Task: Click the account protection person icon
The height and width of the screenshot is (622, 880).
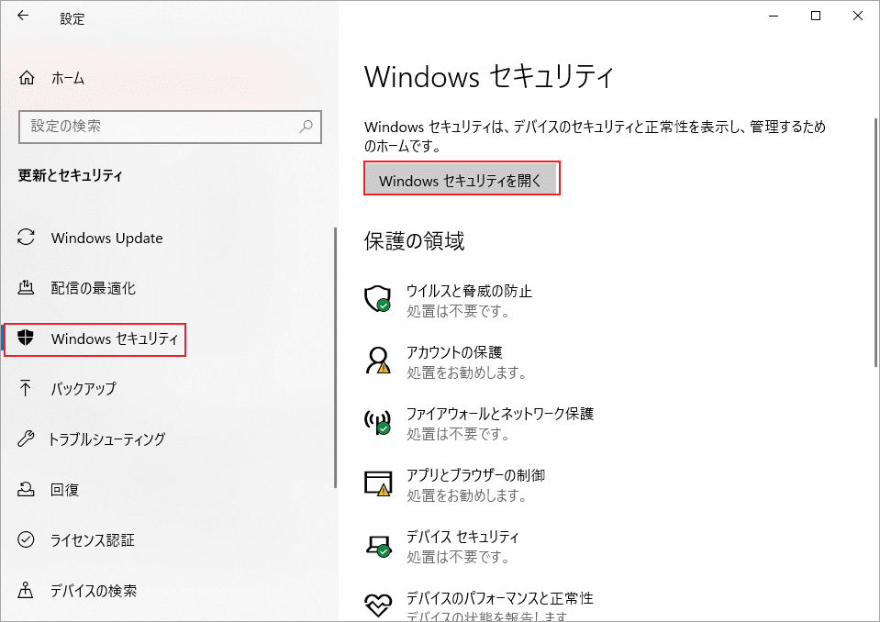Action: coord(377,360)
